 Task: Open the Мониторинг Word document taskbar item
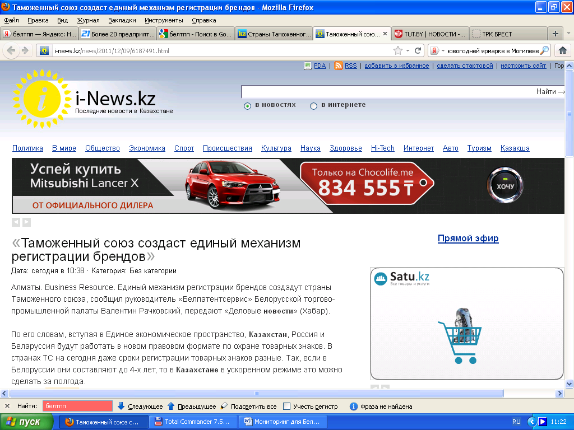click(283, 422)
